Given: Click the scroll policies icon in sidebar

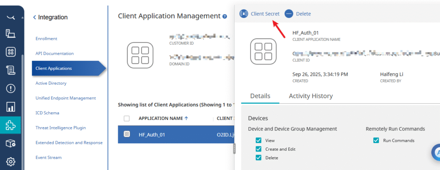Looking at the screenshot, I should click(x=11, y=71).
